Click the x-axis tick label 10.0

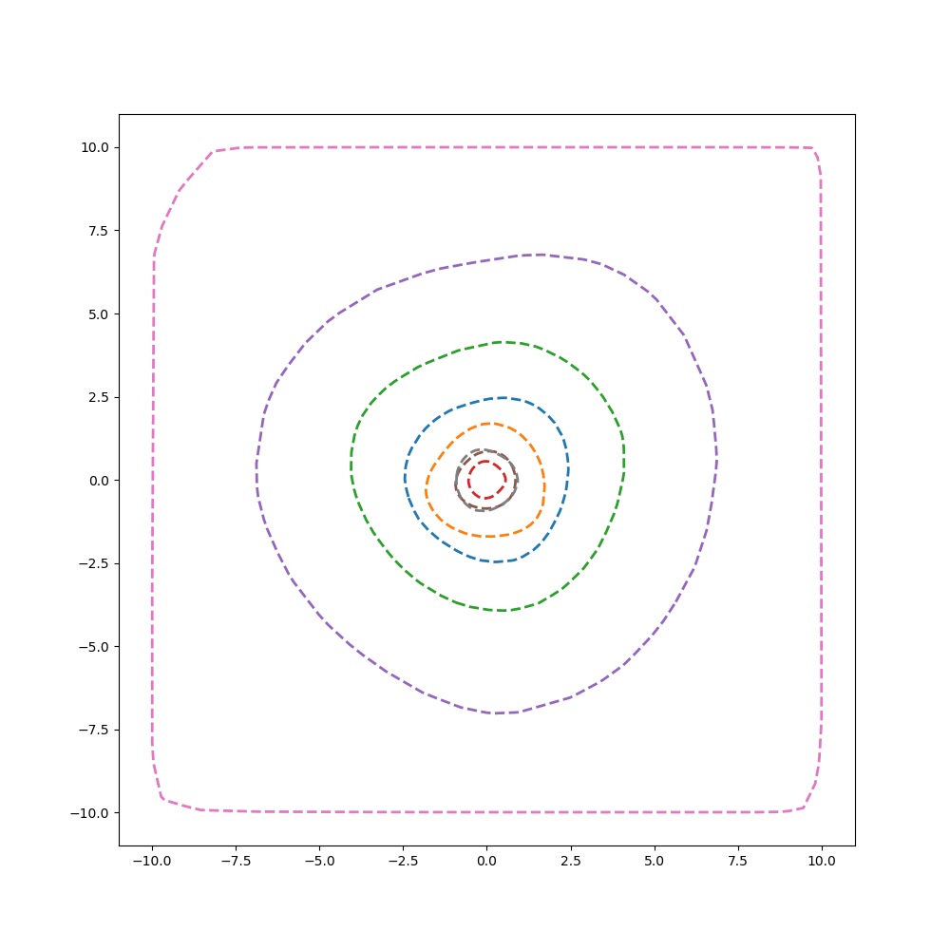(x=821, y=861)
